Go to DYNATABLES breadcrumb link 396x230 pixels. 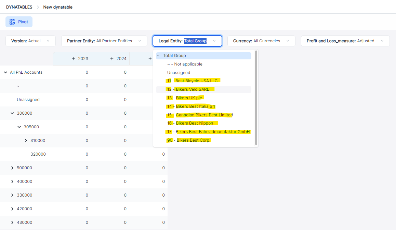click(x=19, y=7)
